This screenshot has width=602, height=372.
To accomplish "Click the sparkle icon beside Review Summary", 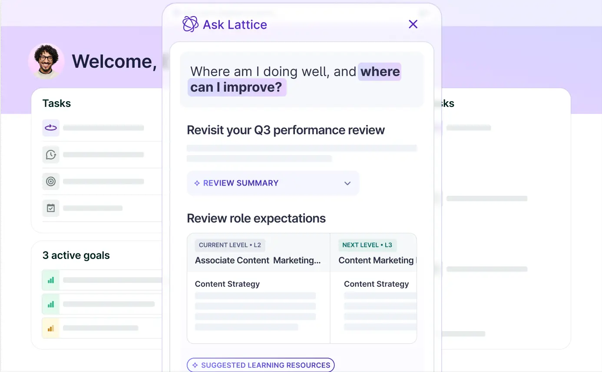I will (197, 183).
